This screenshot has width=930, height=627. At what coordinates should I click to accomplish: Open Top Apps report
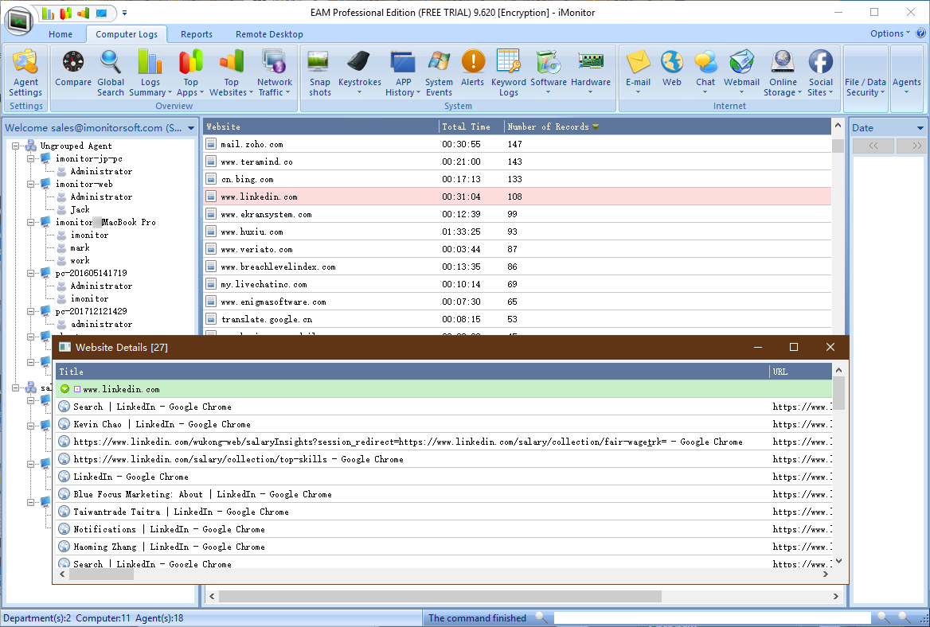(x=190, y=73)
